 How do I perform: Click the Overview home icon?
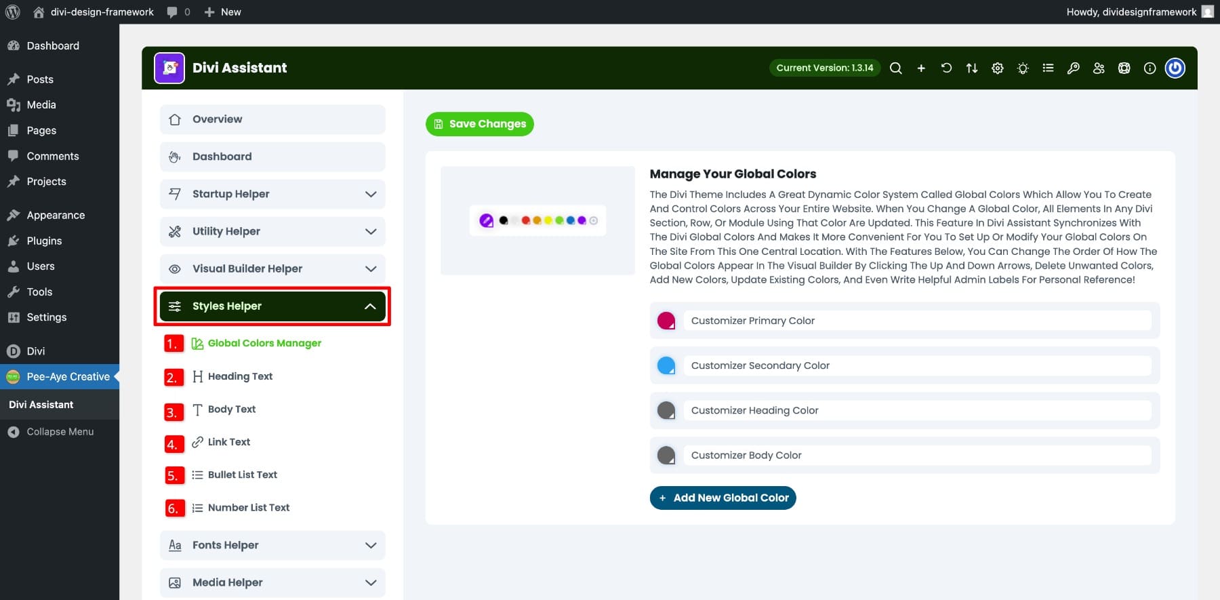coord(175,119)
